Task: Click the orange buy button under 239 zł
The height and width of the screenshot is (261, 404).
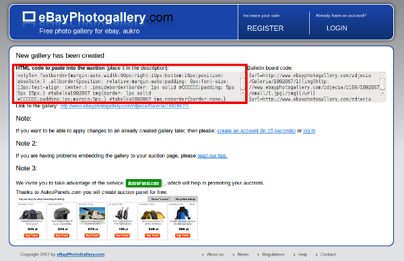Action: 62,236
